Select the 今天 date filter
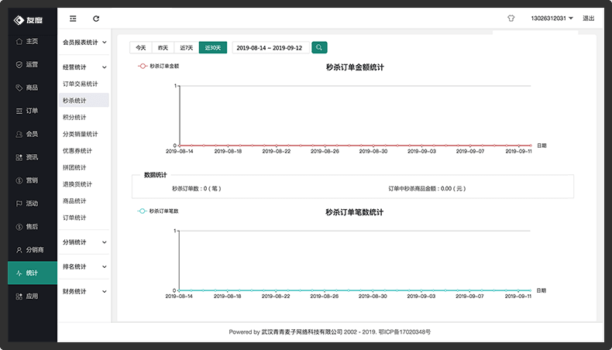This screenshot has width=612, height=350. 141,47
